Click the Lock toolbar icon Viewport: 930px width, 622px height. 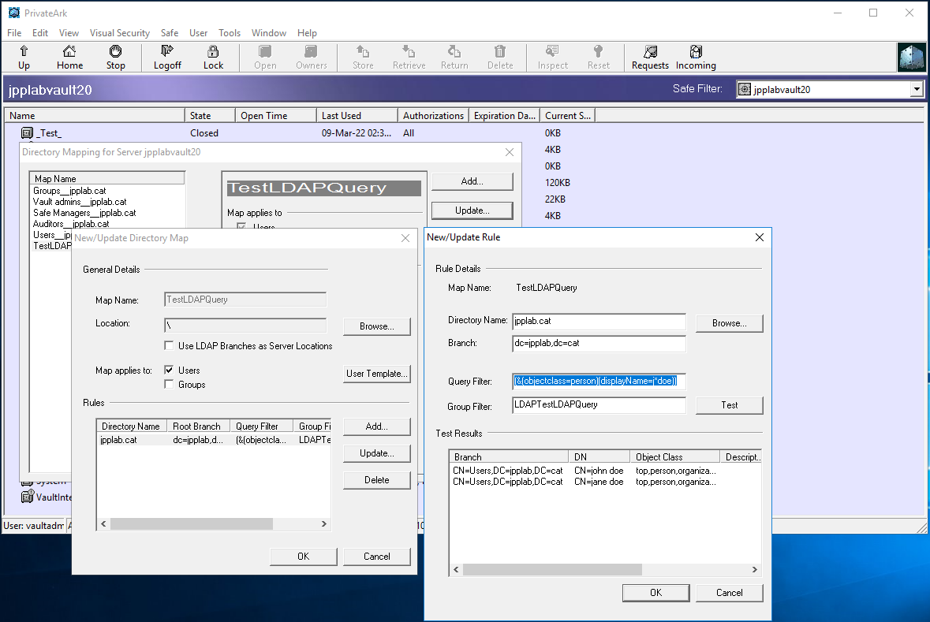tap(213, 56)
